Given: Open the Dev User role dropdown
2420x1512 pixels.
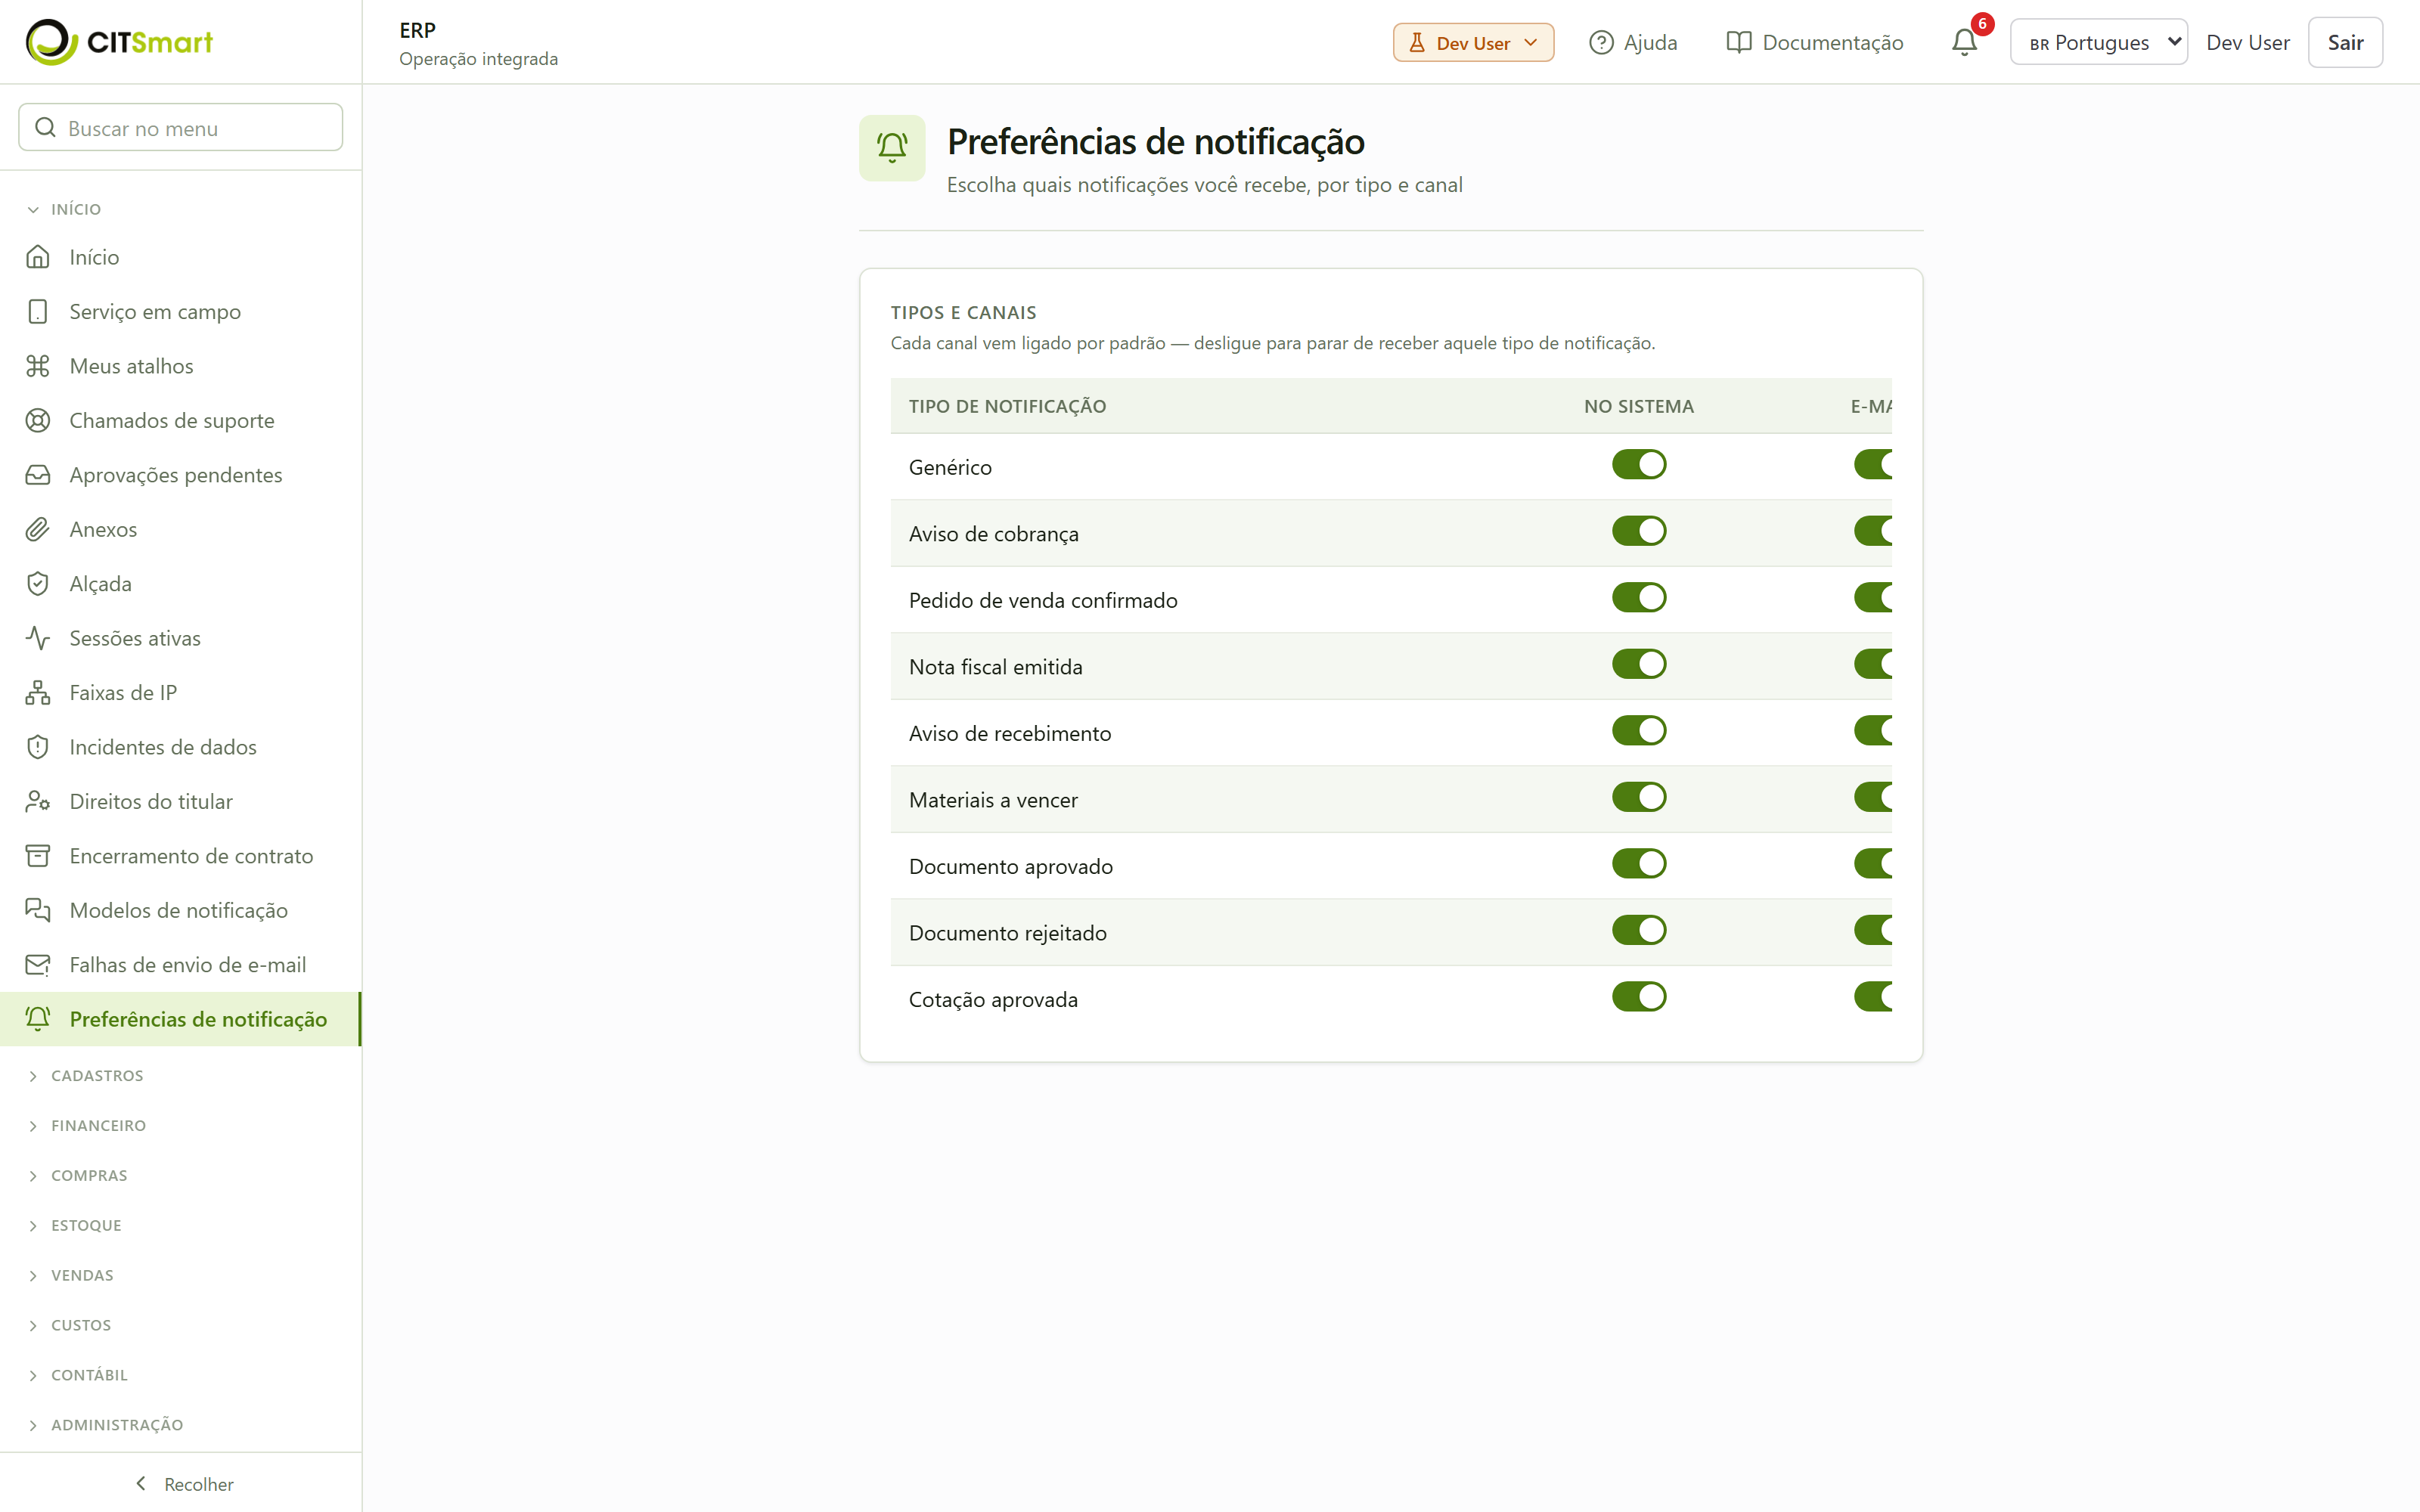Looking at the screenshot, I should pyautogui.click(x=1473, y=43).
